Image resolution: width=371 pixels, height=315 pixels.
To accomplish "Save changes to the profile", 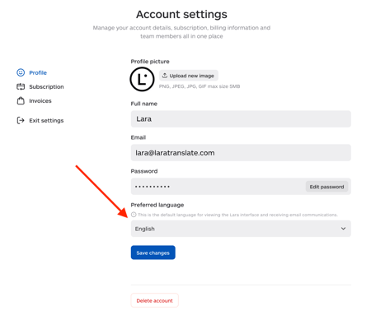I will tap(153, 252).
